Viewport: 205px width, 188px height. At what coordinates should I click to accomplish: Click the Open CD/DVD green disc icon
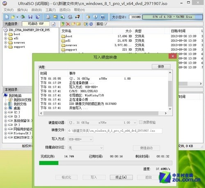coord(23,17)
